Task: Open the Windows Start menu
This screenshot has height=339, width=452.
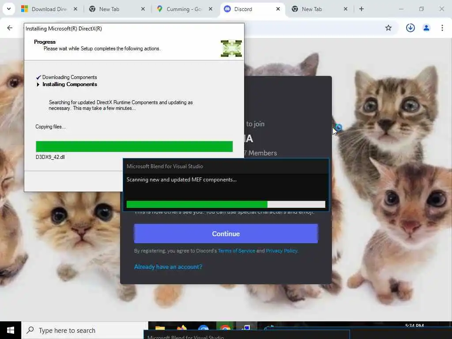Action: click(11, 330)
